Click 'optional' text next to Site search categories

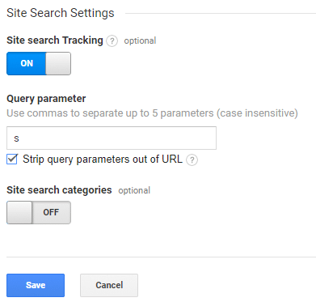pos(134,190)
